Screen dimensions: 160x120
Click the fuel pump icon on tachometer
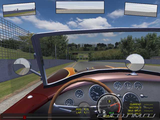point(104,112)
